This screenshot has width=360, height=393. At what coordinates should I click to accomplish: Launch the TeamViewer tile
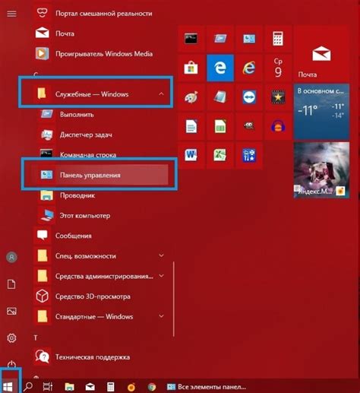click(x=249, y=97)
